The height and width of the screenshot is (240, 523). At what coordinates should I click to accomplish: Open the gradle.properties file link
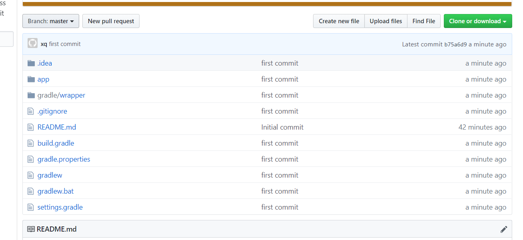(64, 159)
